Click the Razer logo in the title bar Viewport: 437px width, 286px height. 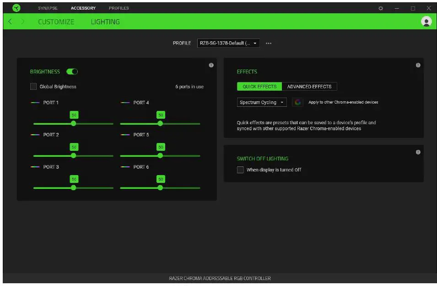(16, 8)
